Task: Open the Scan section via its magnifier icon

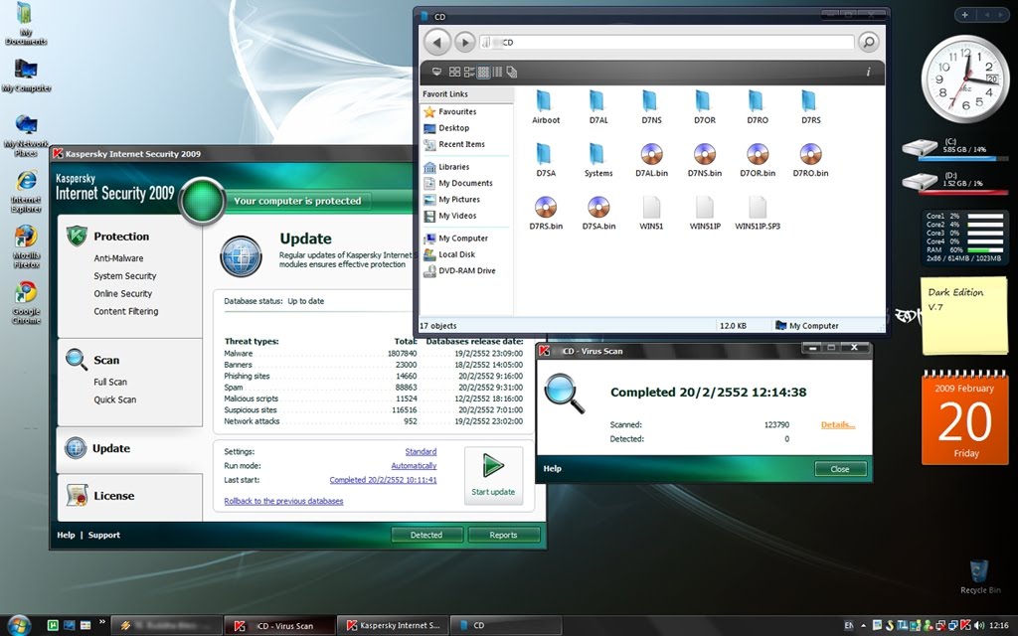Action: pos(75,359)
